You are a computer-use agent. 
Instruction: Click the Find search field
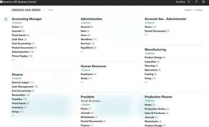[x=51, y=10]
